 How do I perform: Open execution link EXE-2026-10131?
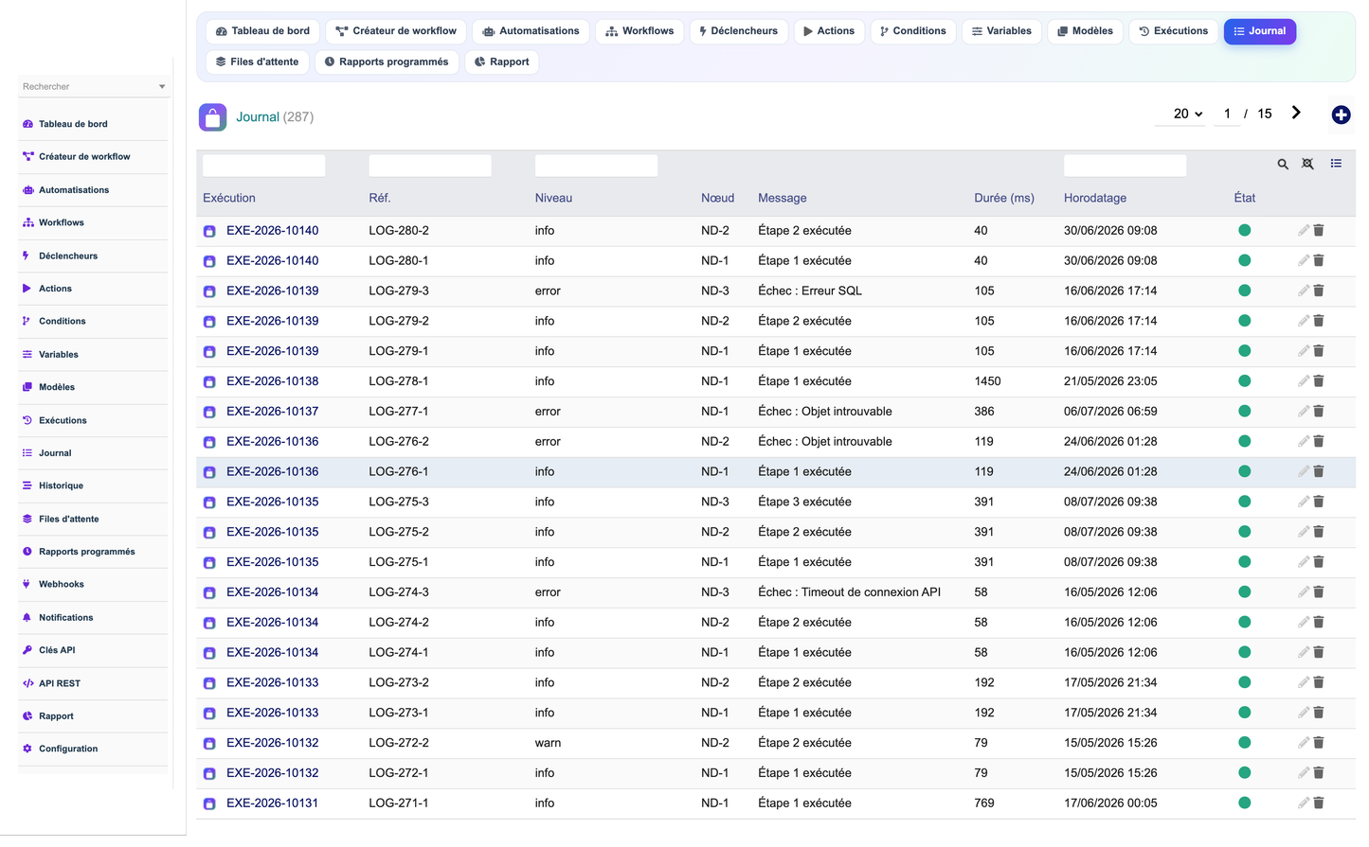272,803
